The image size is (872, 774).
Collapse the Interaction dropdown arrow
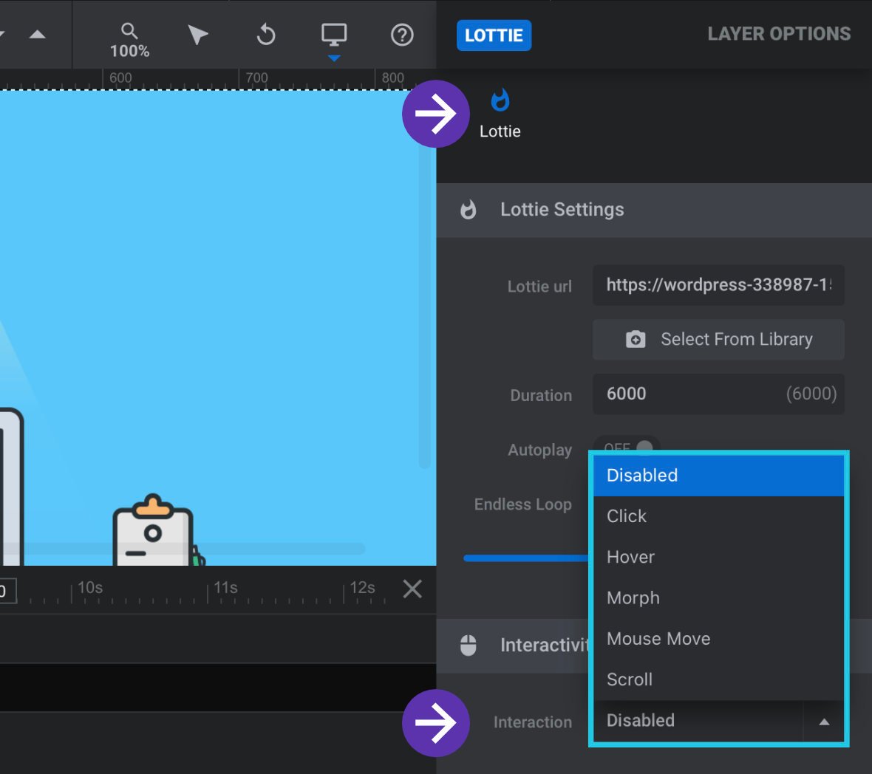pyautogui.click(x=824, y=722)
